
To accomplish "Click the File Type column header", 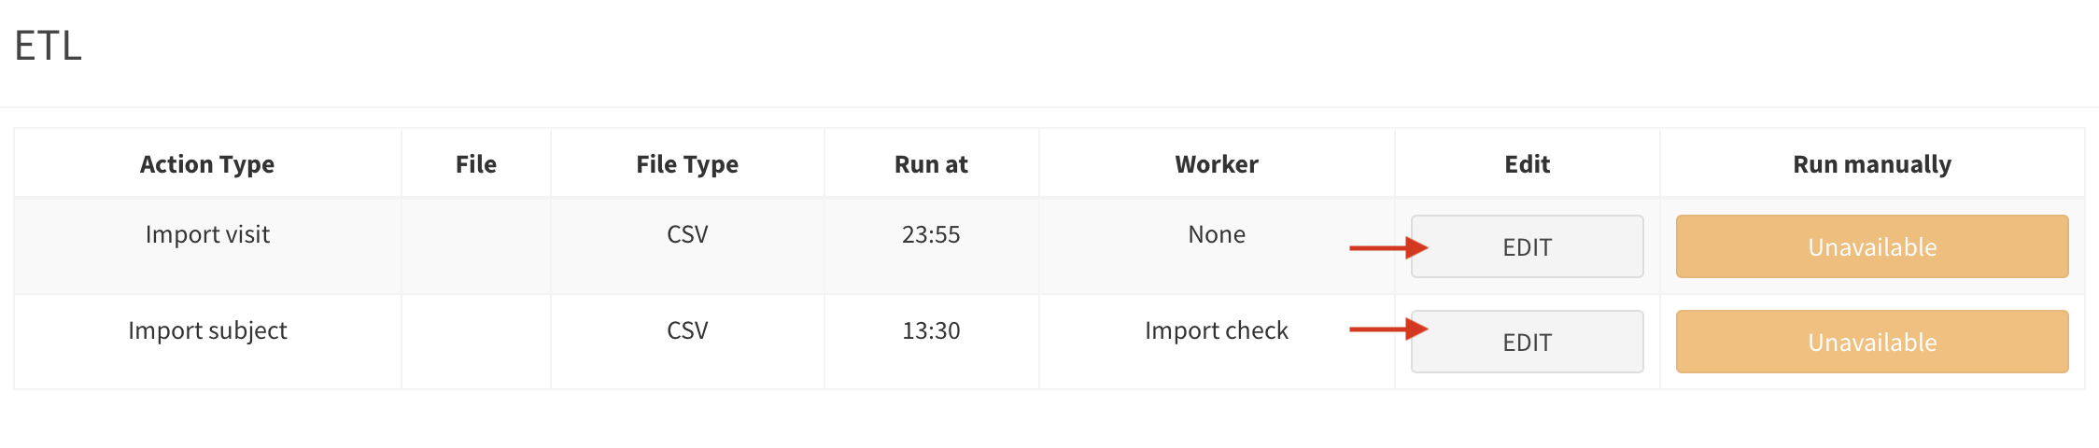I will click(x=687, y=164).
